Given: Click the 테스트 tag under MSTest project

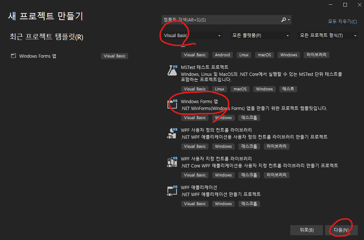Looking at the screenshot, I should [x=288, y=89].
